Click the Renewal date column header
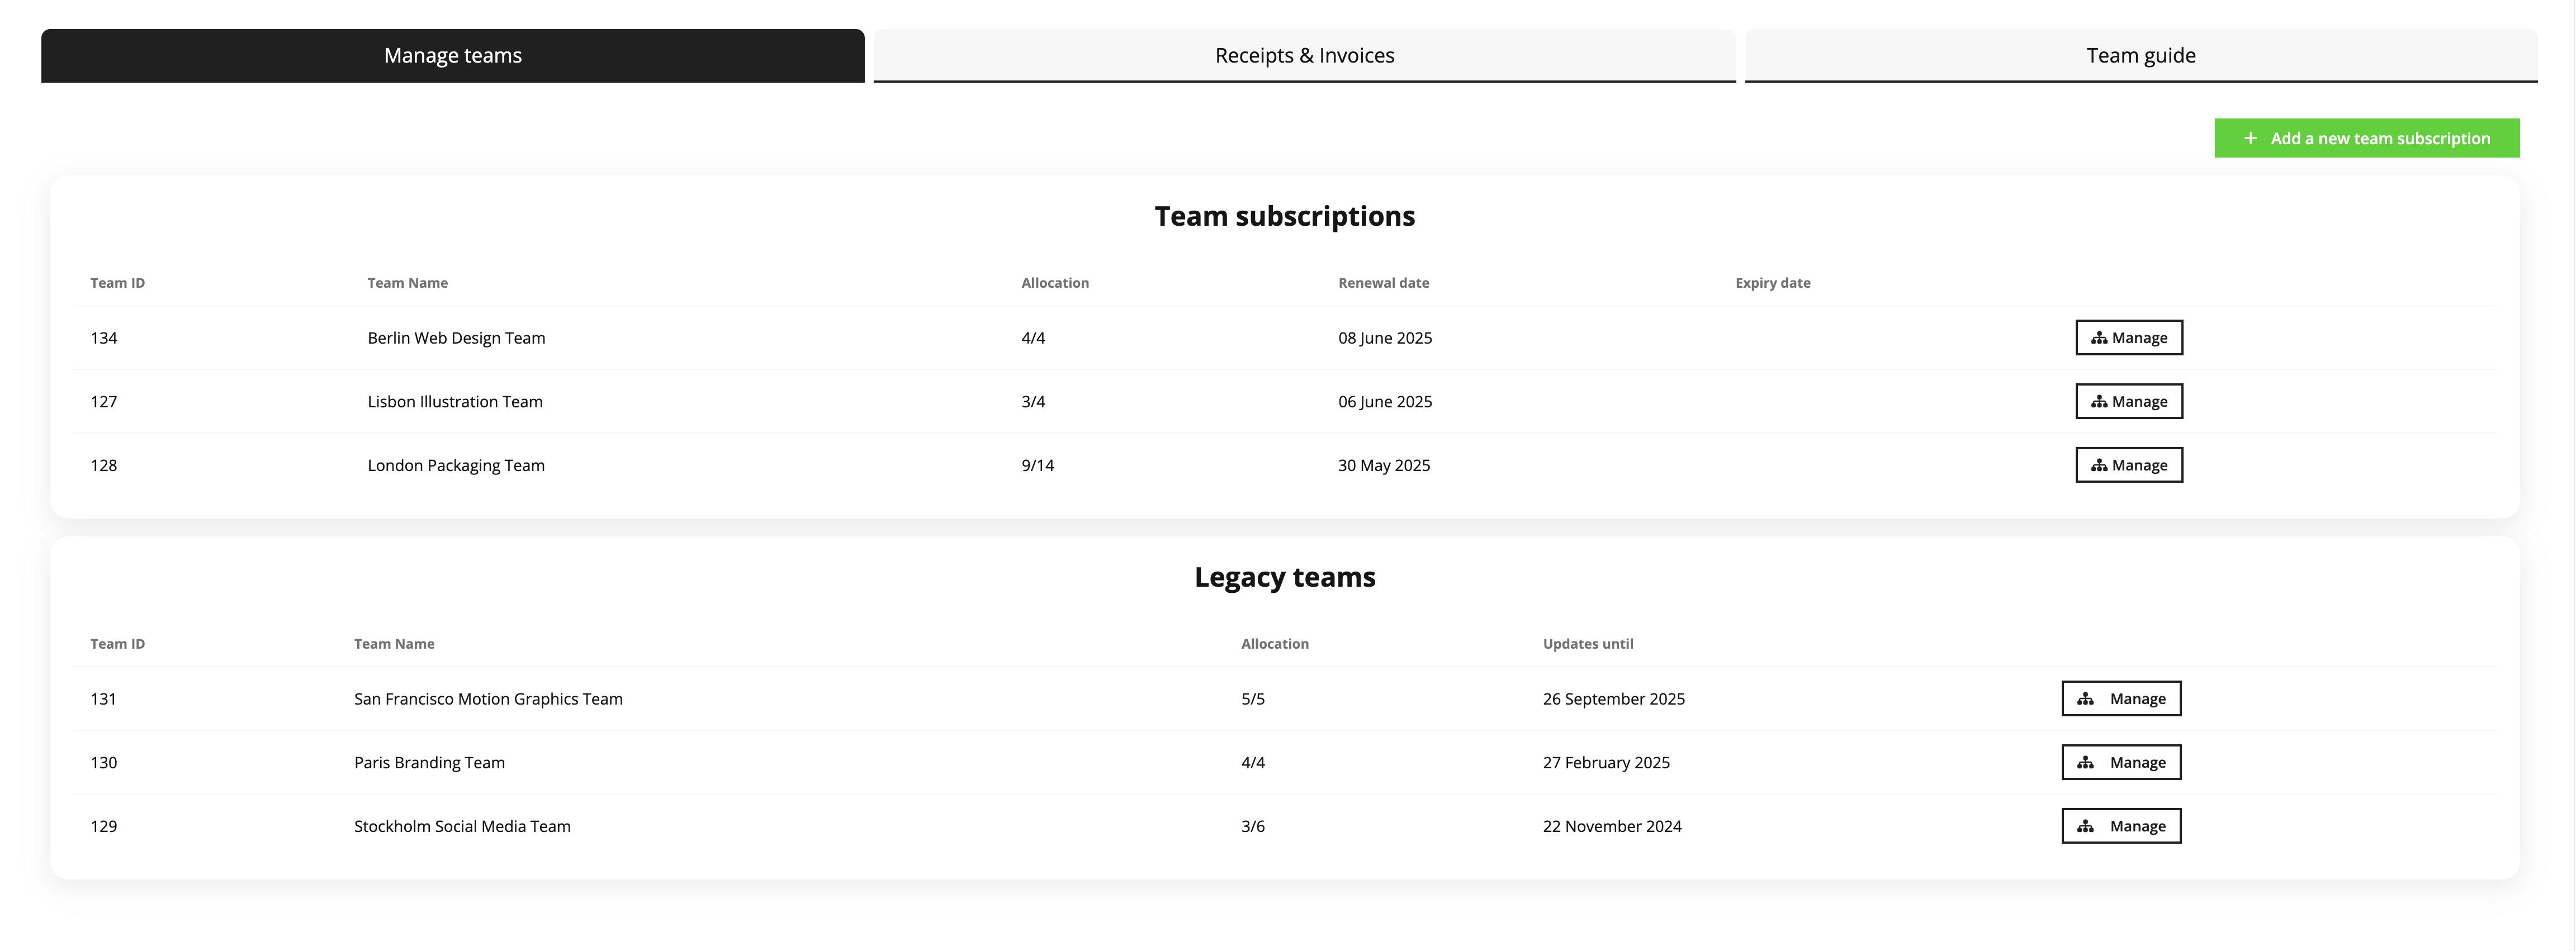Viewport: 2576px width, 951px height. pos(1383,283)
